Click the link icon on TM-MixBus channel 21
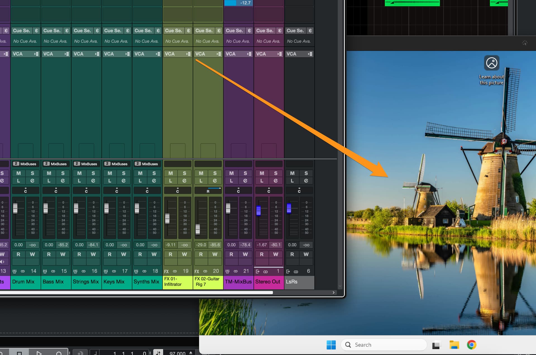 pos(236,271)
